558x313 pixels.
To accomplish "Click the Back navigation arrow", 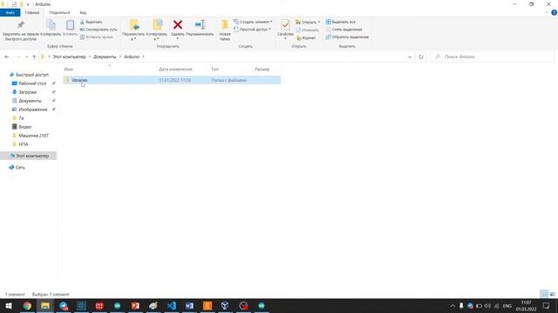I will tap(7, 57).
